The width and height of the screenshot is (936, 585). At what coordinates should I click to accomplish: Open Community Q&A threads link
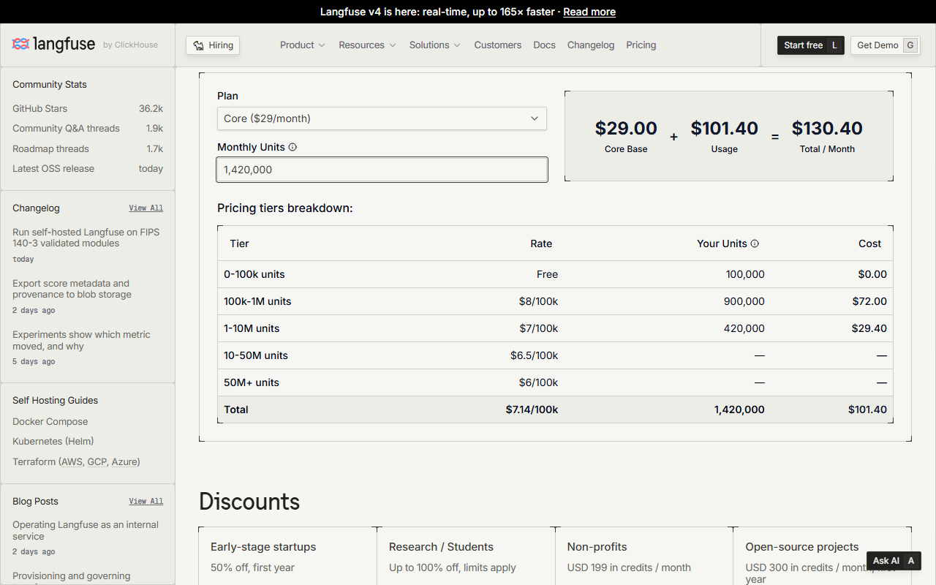[x=88, y=129]
